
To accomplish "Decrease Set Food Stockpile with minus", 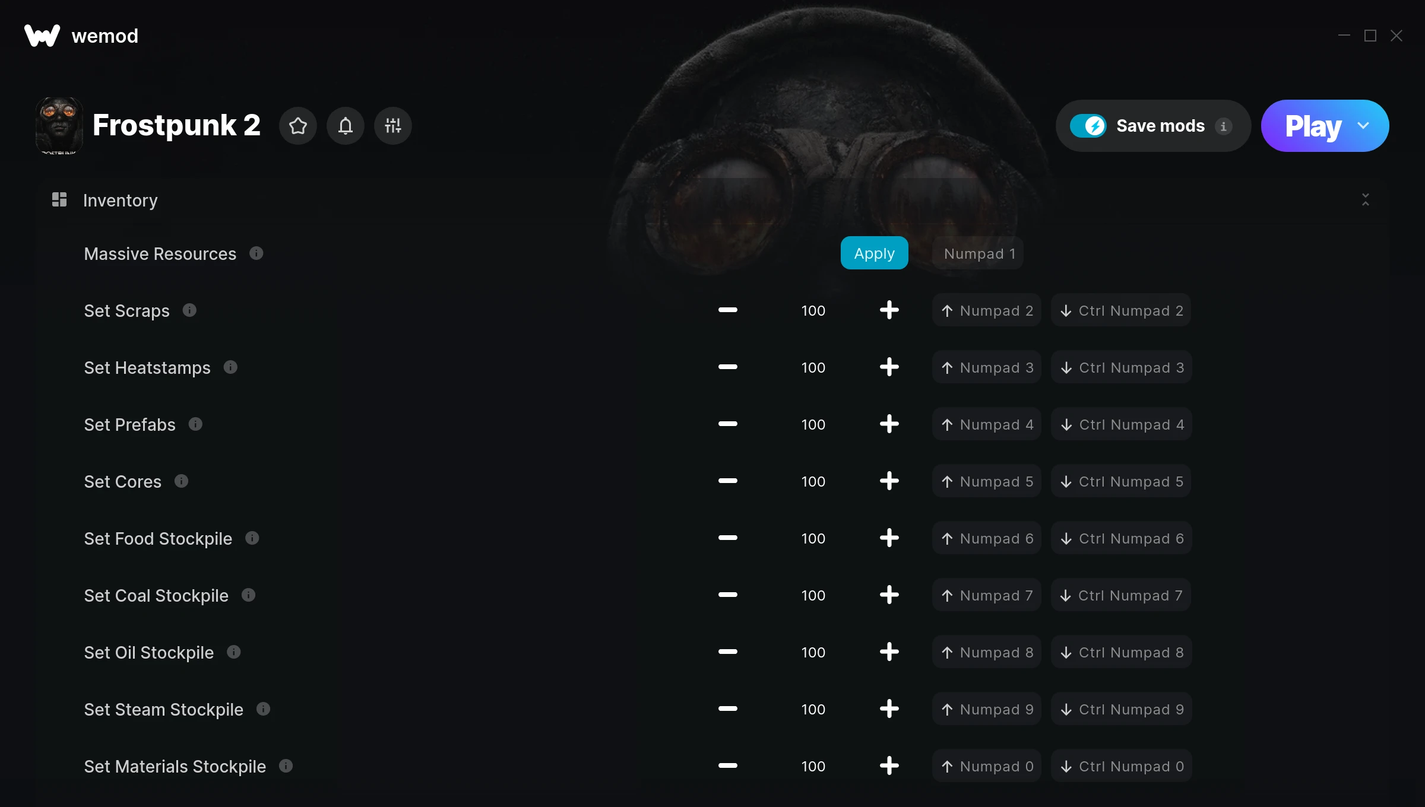I will tap(727, 538).
